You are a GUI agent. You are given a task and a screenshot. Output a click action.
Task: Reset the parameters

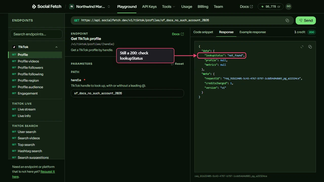[177, 64]
